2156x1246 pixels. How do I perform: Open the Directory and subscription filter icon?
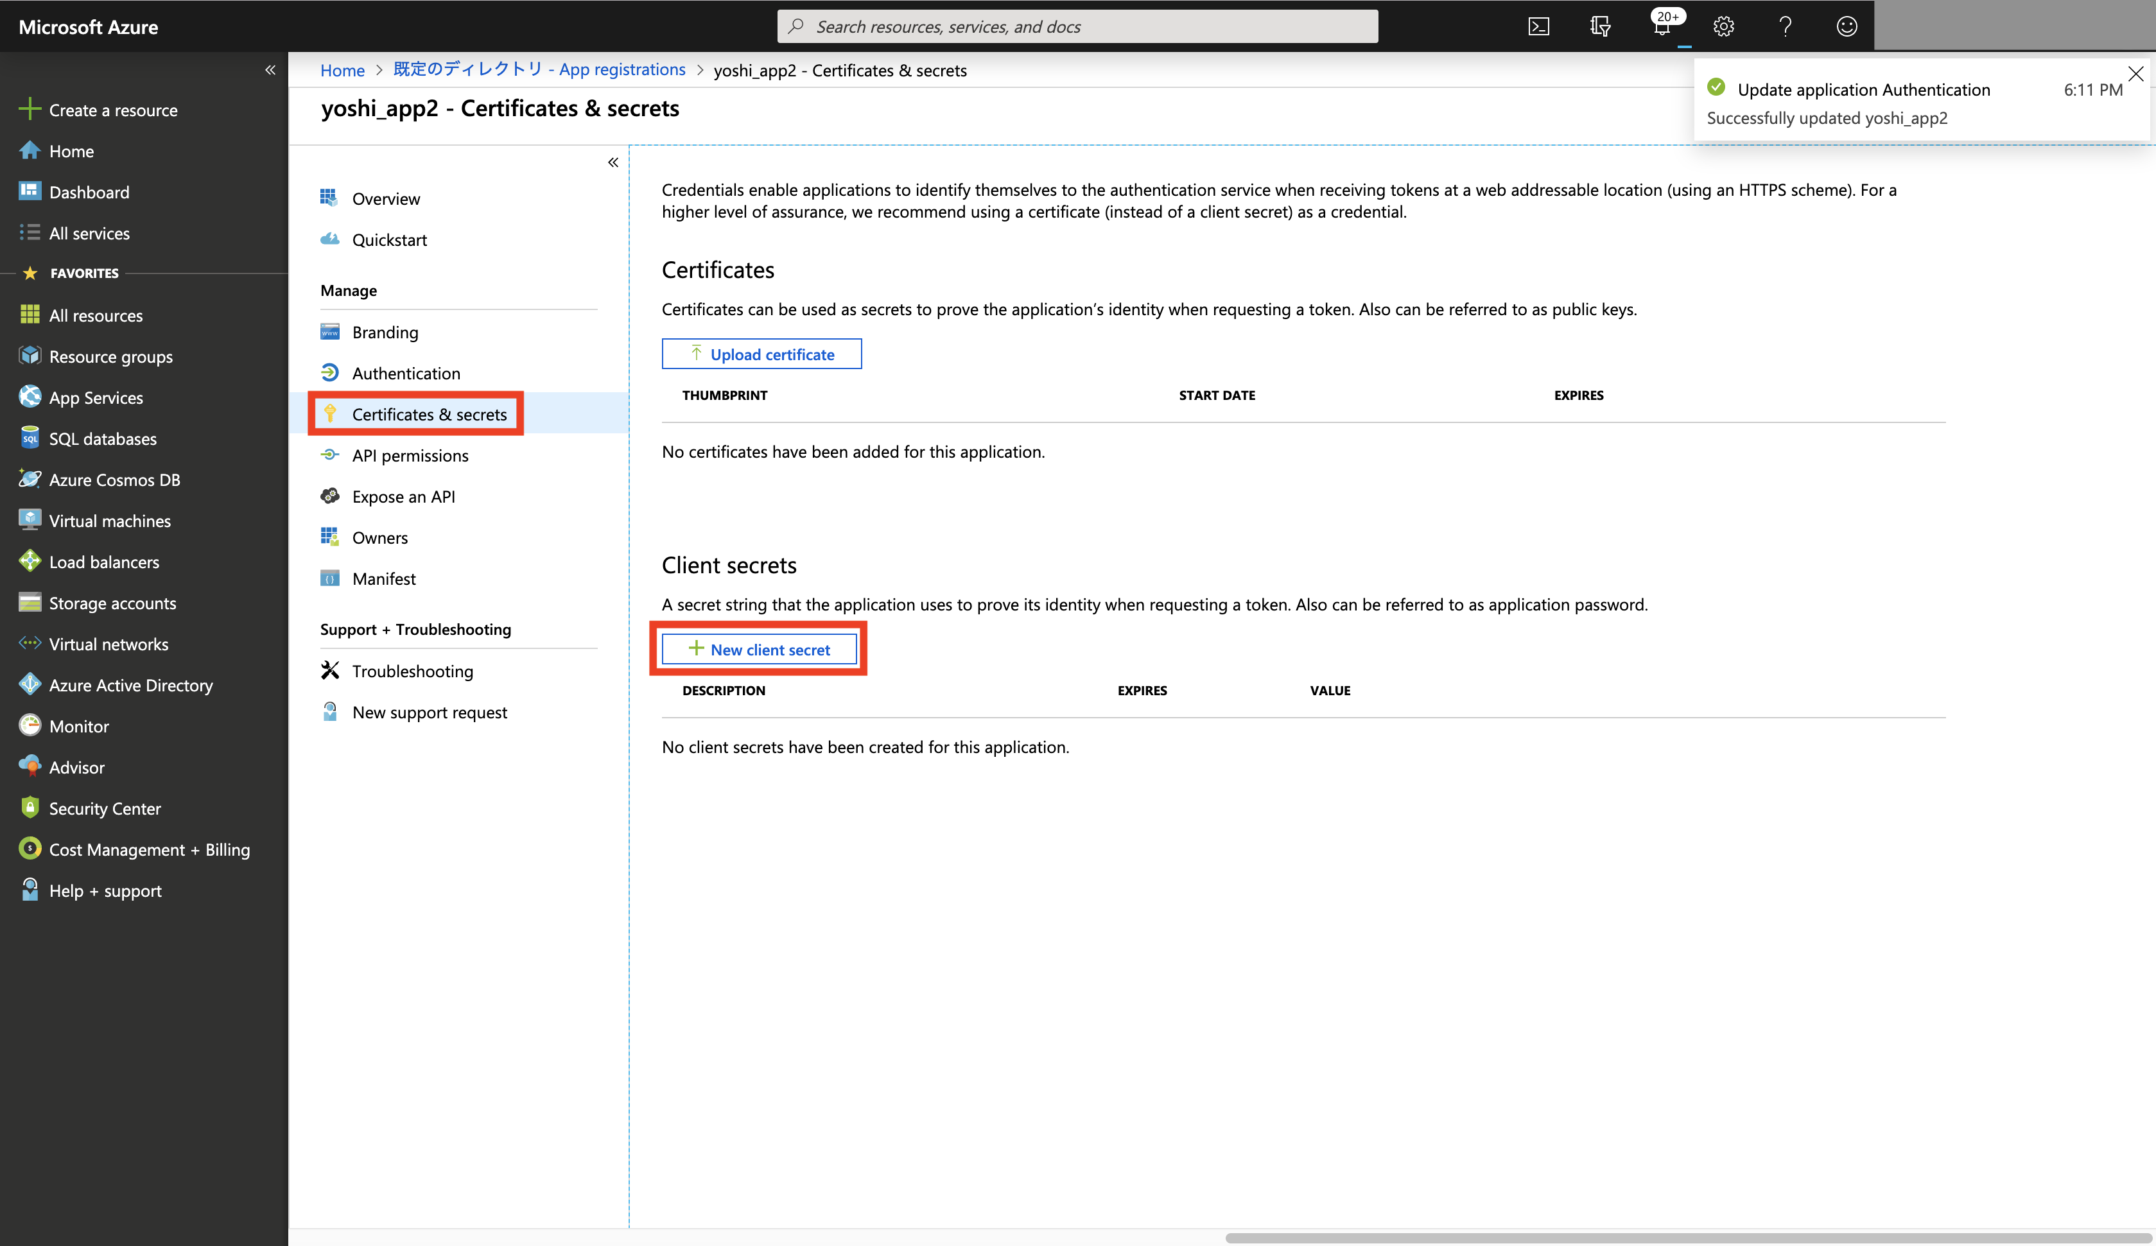1600,26
